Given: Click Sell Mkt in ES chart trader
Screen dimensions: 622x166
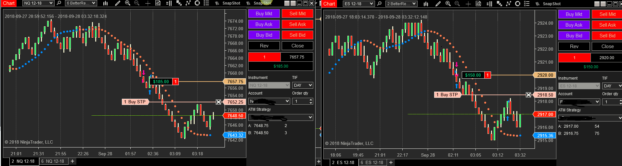Looking at the screenshot, I should (x=607, y=14).
